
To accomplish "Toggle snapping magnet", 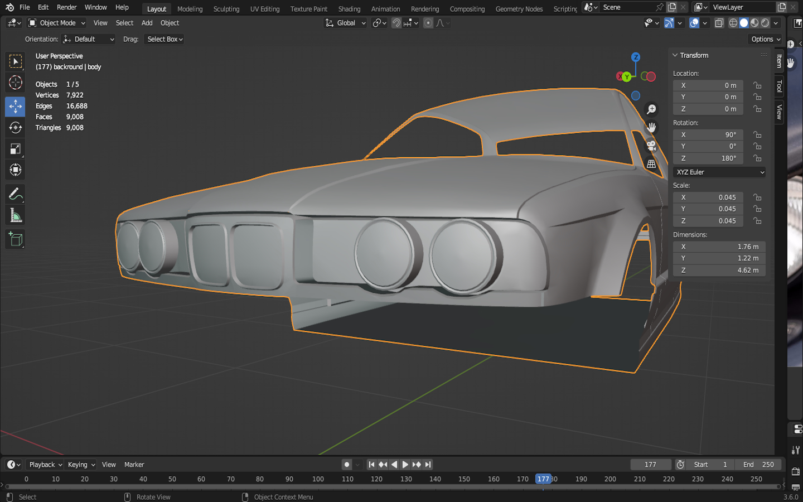I will (396, 23).
